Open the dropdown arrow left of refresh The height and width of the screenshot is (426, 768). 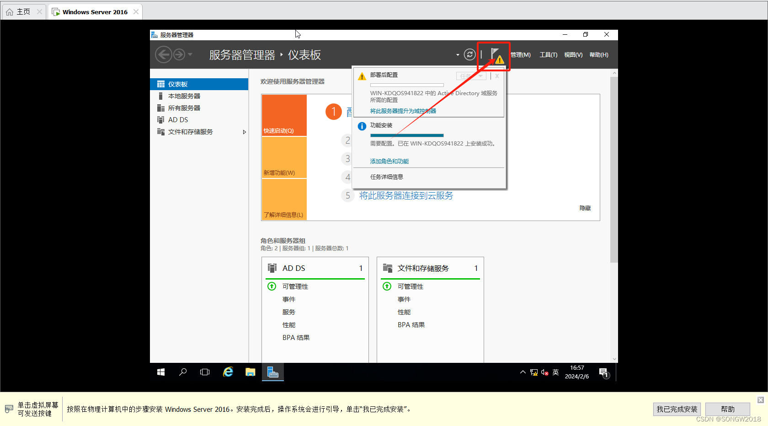[458, 55]
